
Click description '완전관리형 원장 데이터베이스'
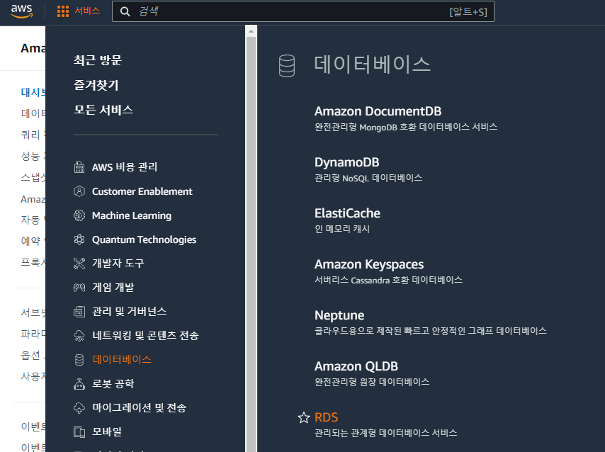tap(372, 382)
